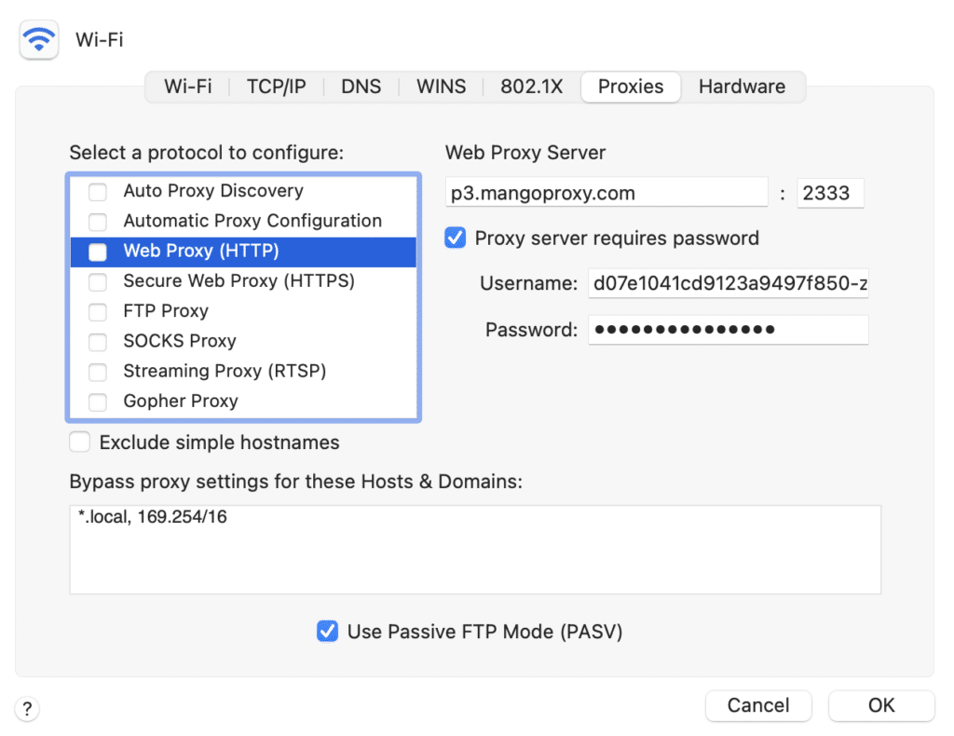Disable Use Passive FTP Mode (PASV)
Image resolution: width=954 pixels, height=736 pixels.
[x=327, y=632]
